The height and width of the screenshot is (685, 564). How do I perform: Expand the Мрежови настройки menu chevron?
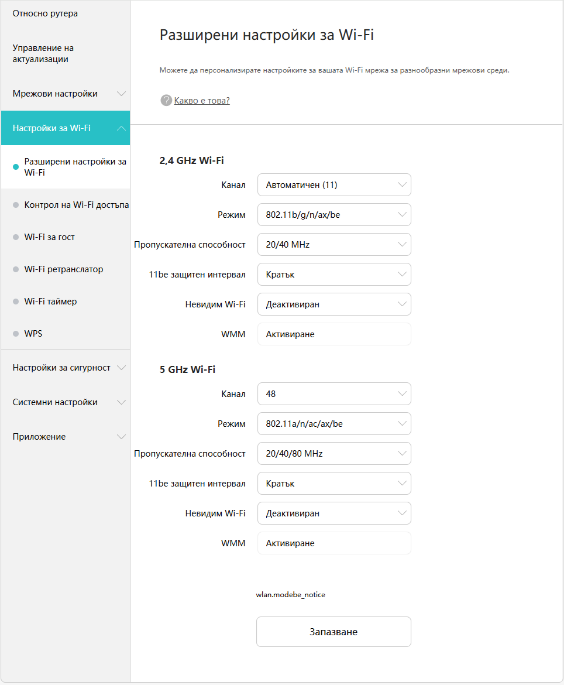(121, 94)
